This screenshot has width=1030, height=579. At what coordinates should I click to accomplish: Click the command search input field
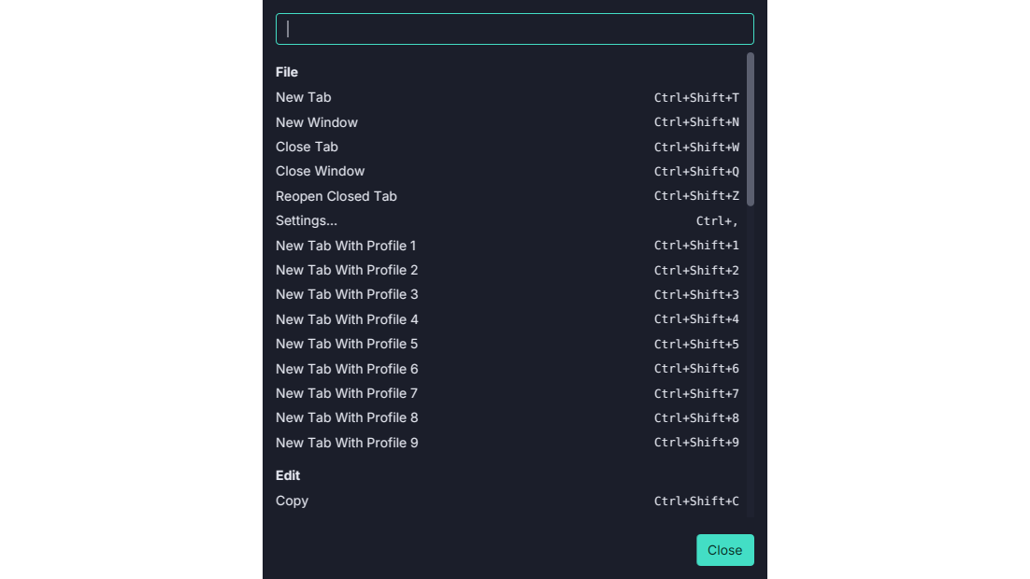514,29
